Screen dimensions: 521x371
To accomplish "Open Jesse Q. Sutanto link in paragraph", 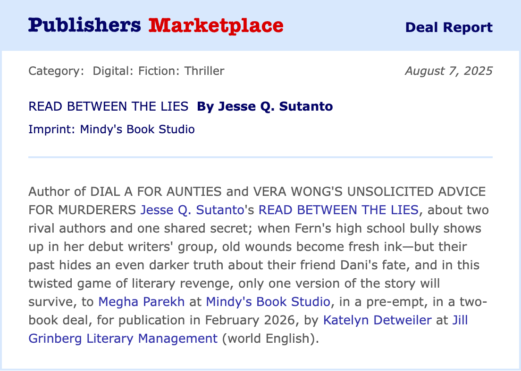I will (x=192, y=210).
